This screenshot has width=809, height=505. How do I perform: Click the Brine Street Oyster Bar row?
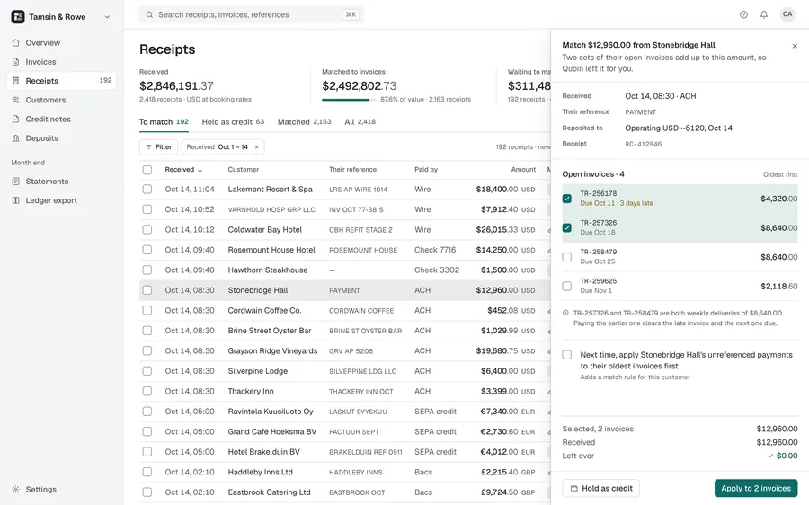click(344, 332)
